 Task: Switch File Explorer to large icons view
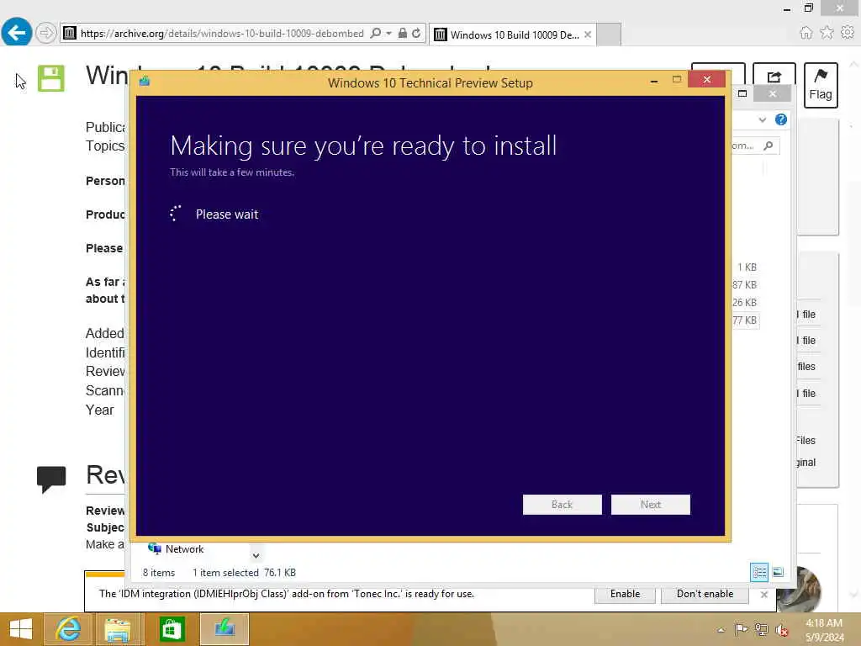click(778, 572)
